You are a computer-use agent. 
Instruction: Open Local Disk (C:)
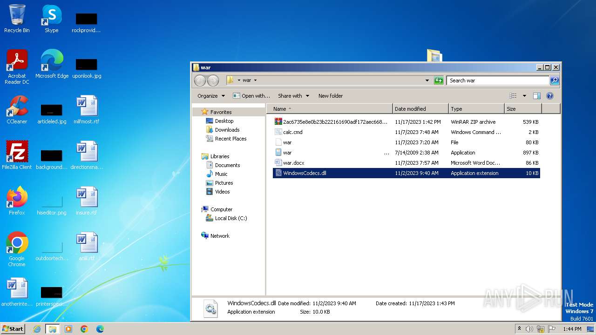pyautogui.click(x=231, y=218)
